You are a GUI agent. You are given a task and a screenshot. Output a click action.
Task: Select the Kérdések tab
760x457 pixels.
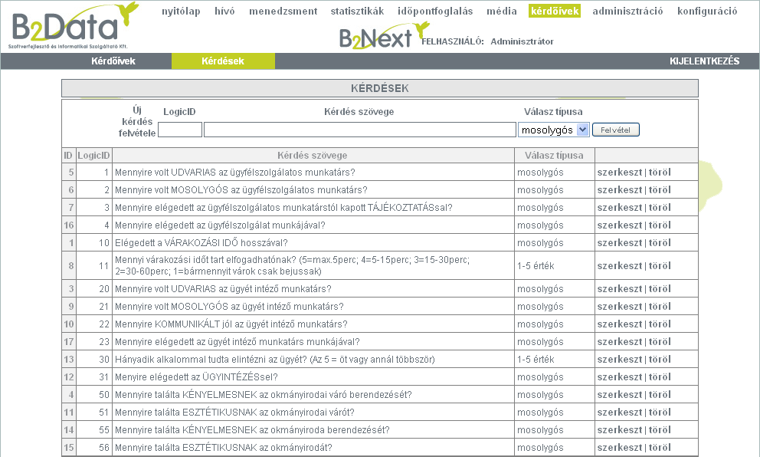[223, 61]
